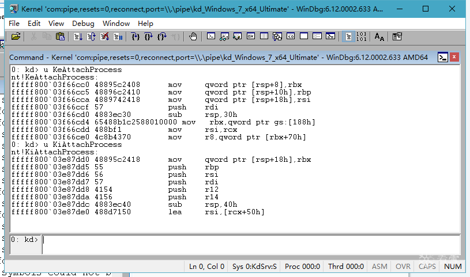The height and width of the screenshot is (277, 470).
Task: Click the 'Sys 0:KdSrv:S' status bar entry
Action: click(254, 266)
